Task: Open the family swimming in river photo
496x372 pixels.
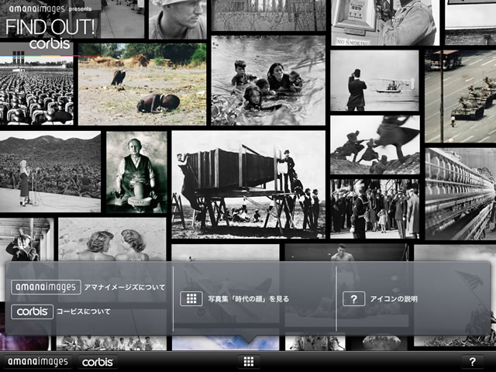Action: click(x=268, y=81)
